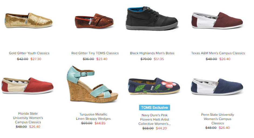Click the $44.85 sale price
Viewport: 254px width, 138px height.
click(100, 123)
